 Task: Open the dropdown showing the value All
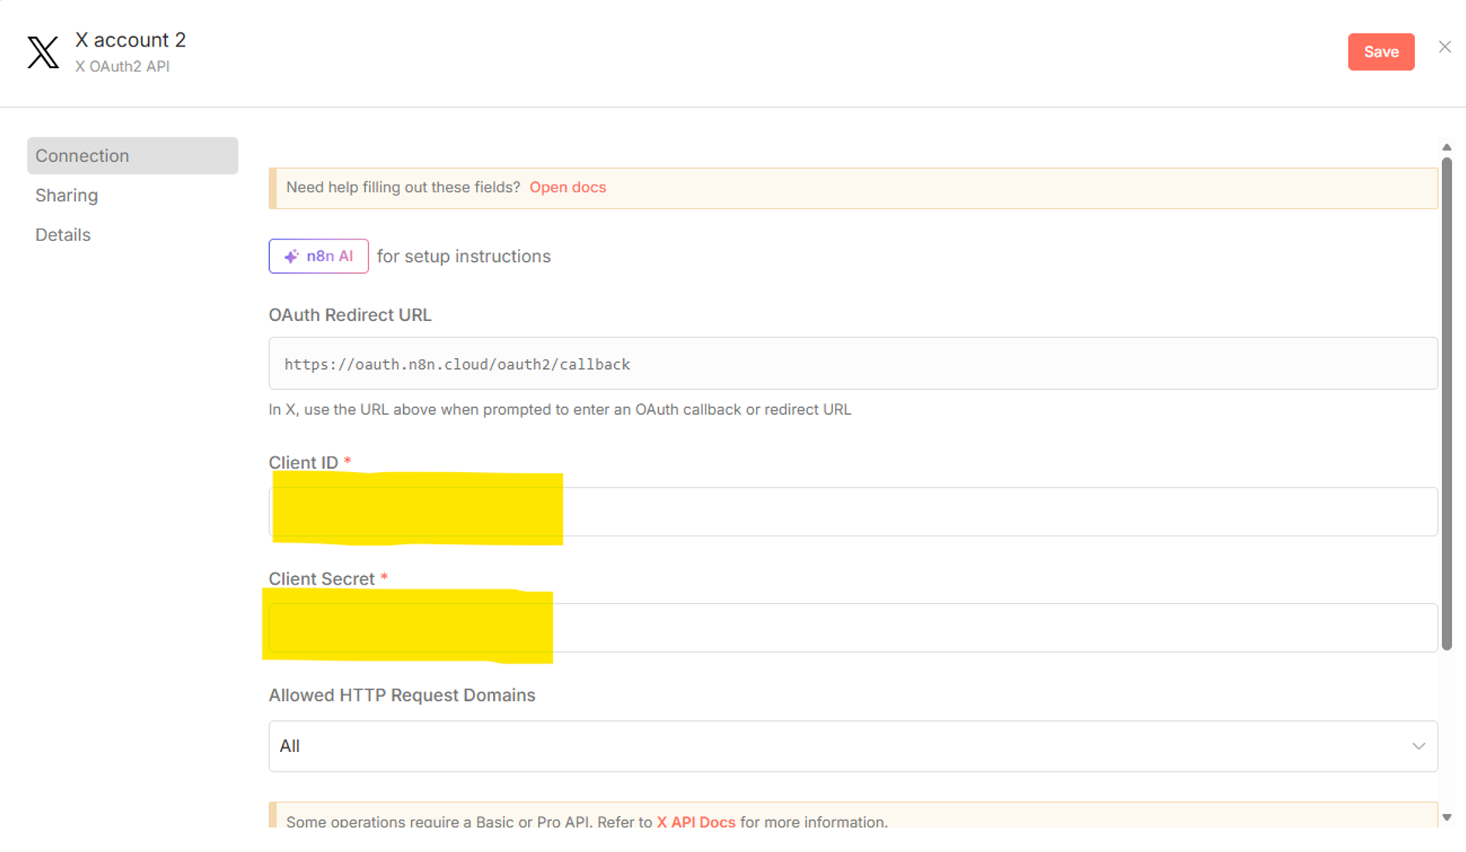[851, 746]
